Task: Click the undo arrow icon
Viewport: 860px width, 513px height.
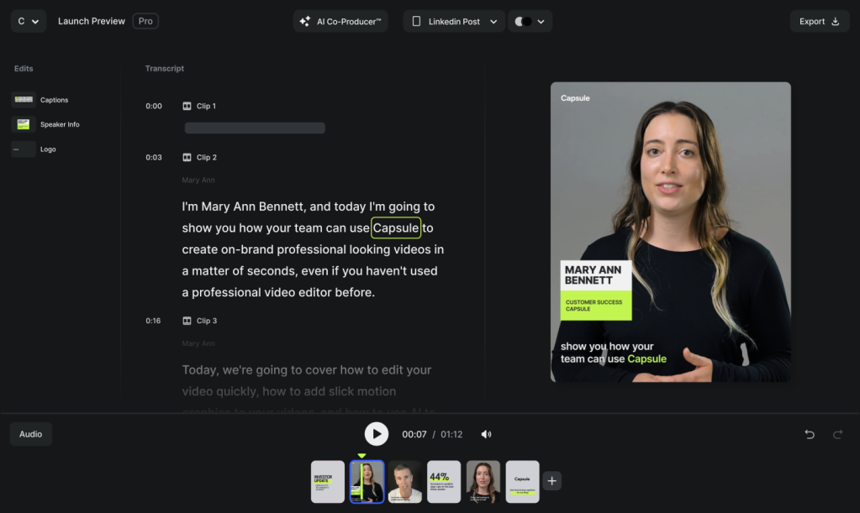Action: pos(810,434)
